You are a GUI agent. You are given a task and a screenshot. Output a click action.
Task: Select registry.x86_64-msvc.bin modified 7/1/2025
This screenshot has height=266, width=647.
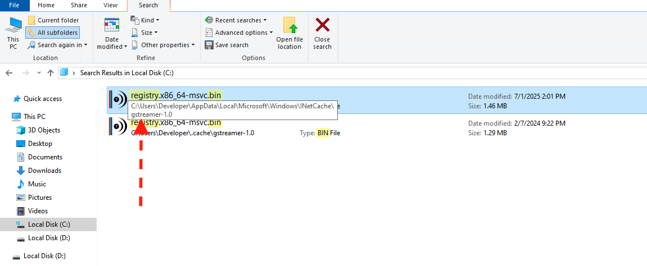pyautogui.click(x=377, y=100)
